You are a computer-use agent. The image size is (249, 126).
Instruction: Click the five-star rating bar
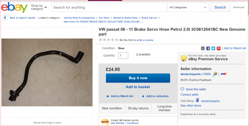109,40
